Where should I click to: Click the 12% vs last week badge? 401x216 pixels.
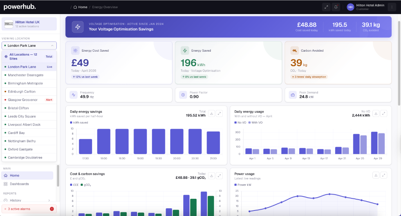[85, 77]
